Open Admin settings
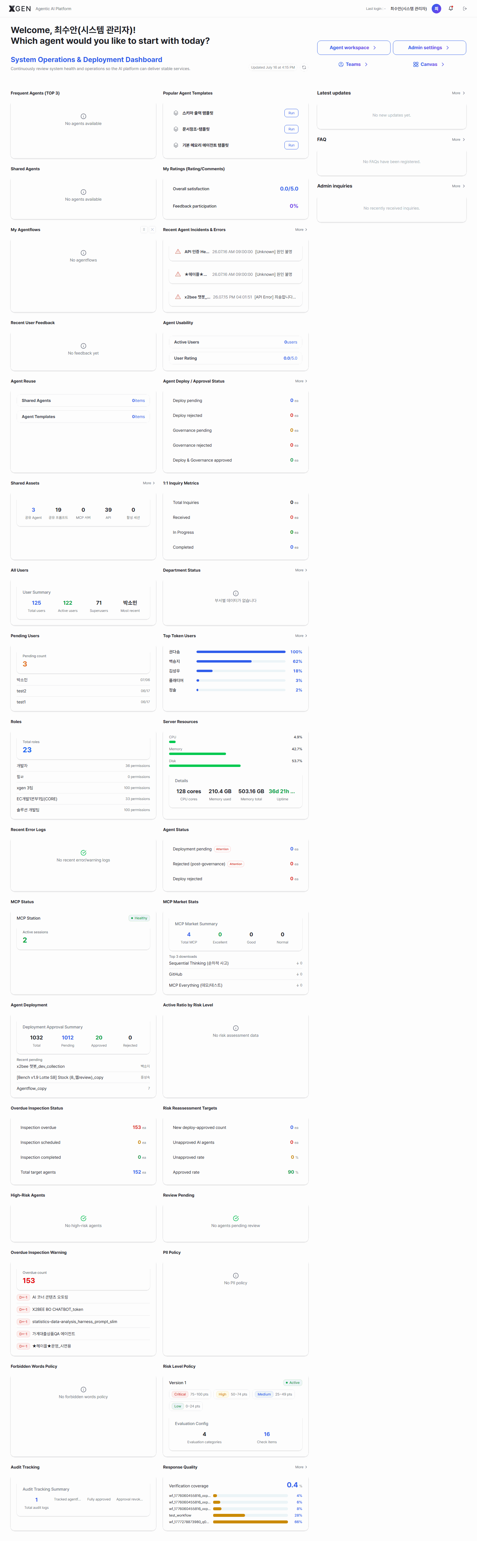The image size is (477, 1541). [429, 48]
